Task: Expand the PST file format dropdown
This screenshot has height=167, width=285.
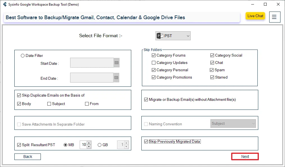Action: pos(173,36)
